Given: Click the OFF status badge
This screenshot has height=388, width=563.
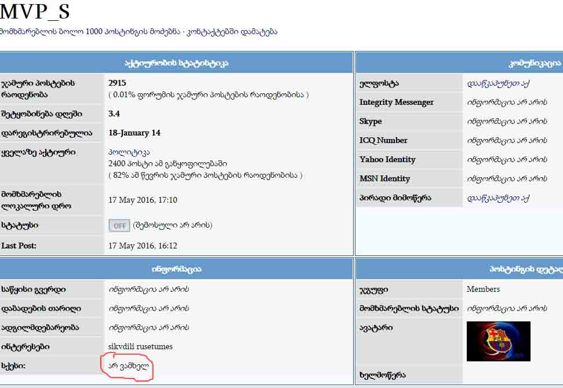Looking at the screenshot, I should point(119,225).
